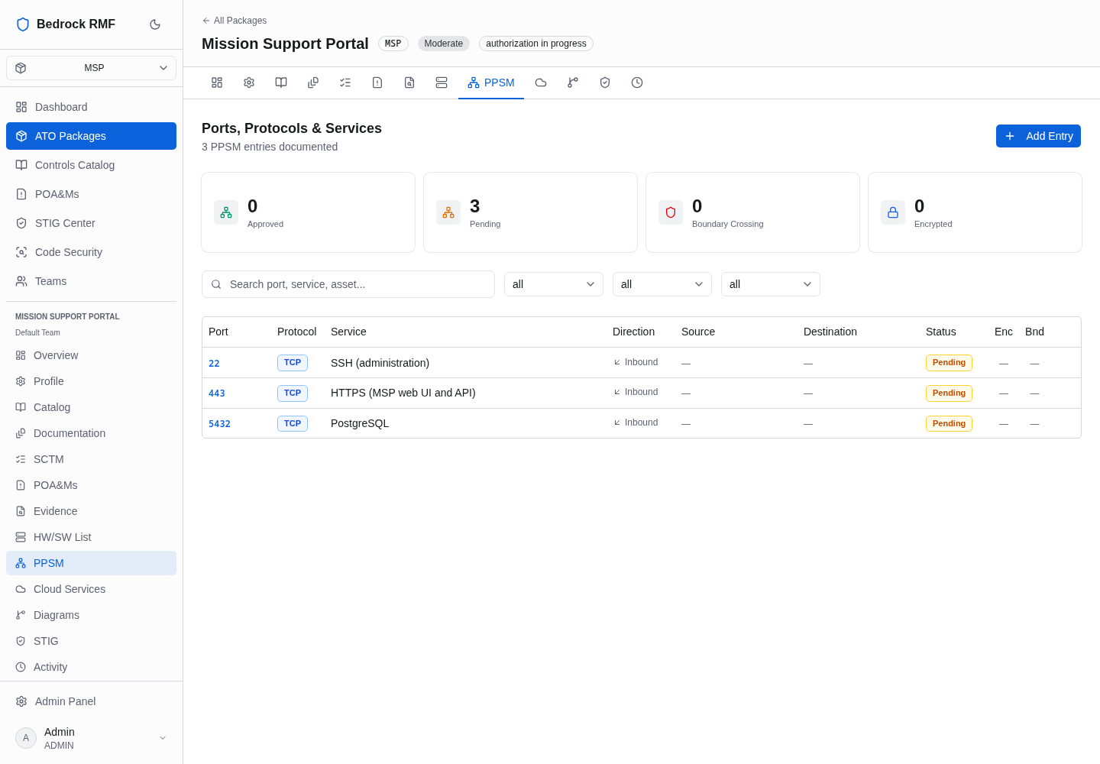Viewport: 1100px width, 764px height.
Task: Click the activity clock tab icon
Action: pyautogui.click(x=637, y=83)
